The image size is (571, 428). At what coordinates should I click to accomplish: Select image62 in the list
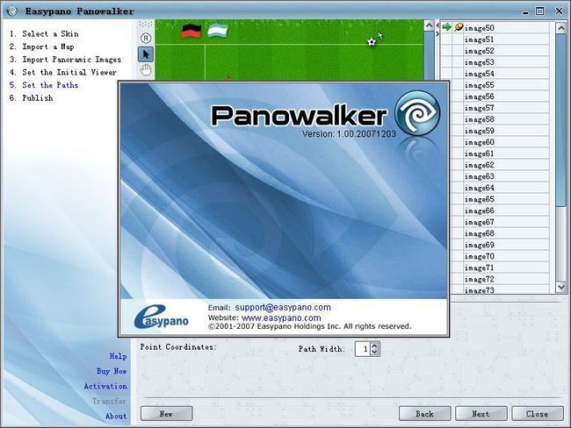tap(506, 165)
